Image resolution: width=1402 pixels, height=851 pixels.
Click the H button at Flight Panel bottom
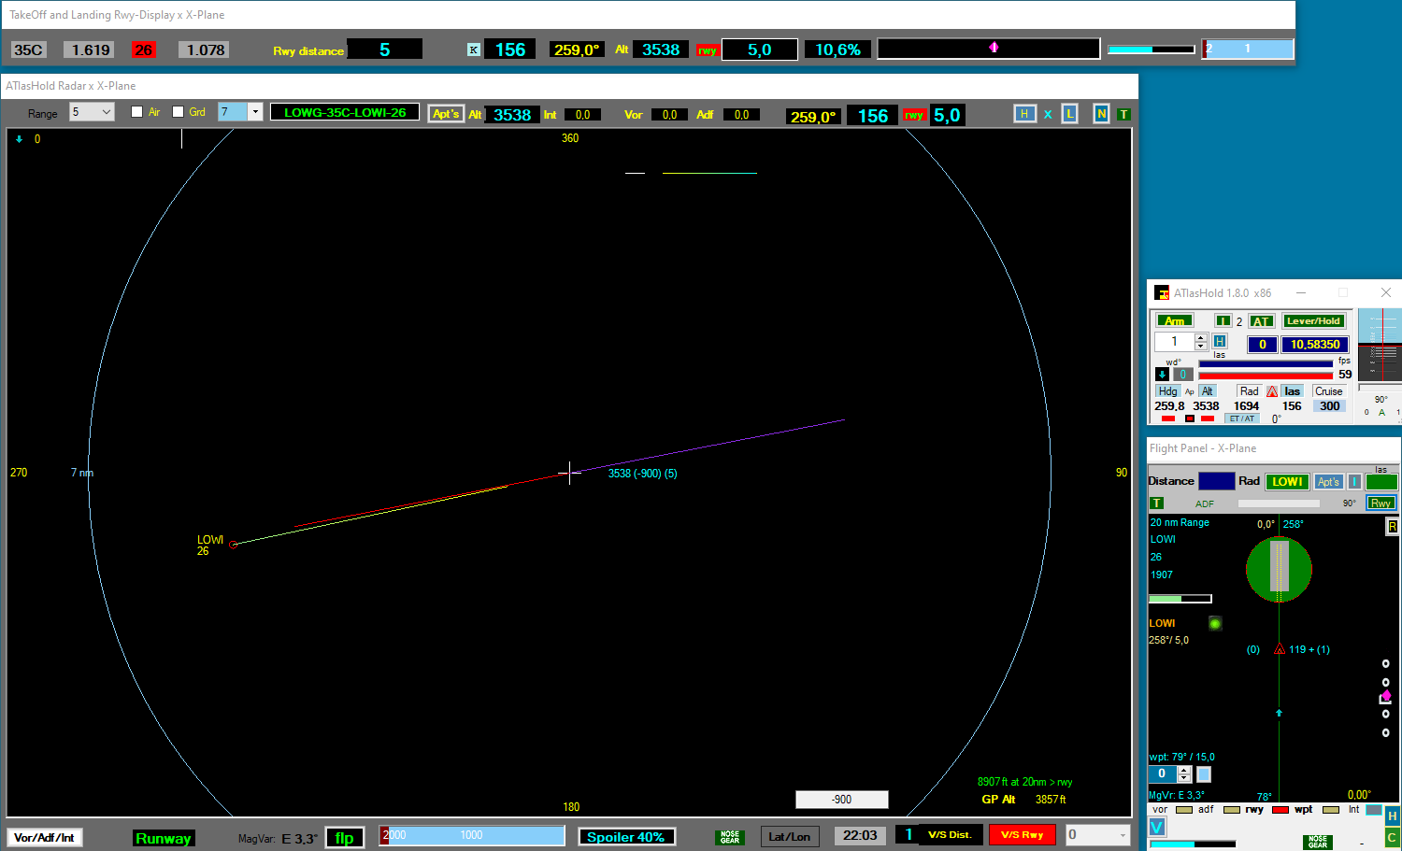1392,816
